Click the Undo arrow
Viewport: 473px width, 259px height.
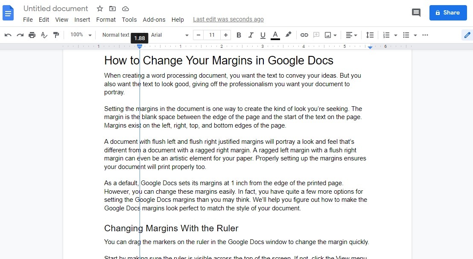pyautogui.click(x=8, y=35)
